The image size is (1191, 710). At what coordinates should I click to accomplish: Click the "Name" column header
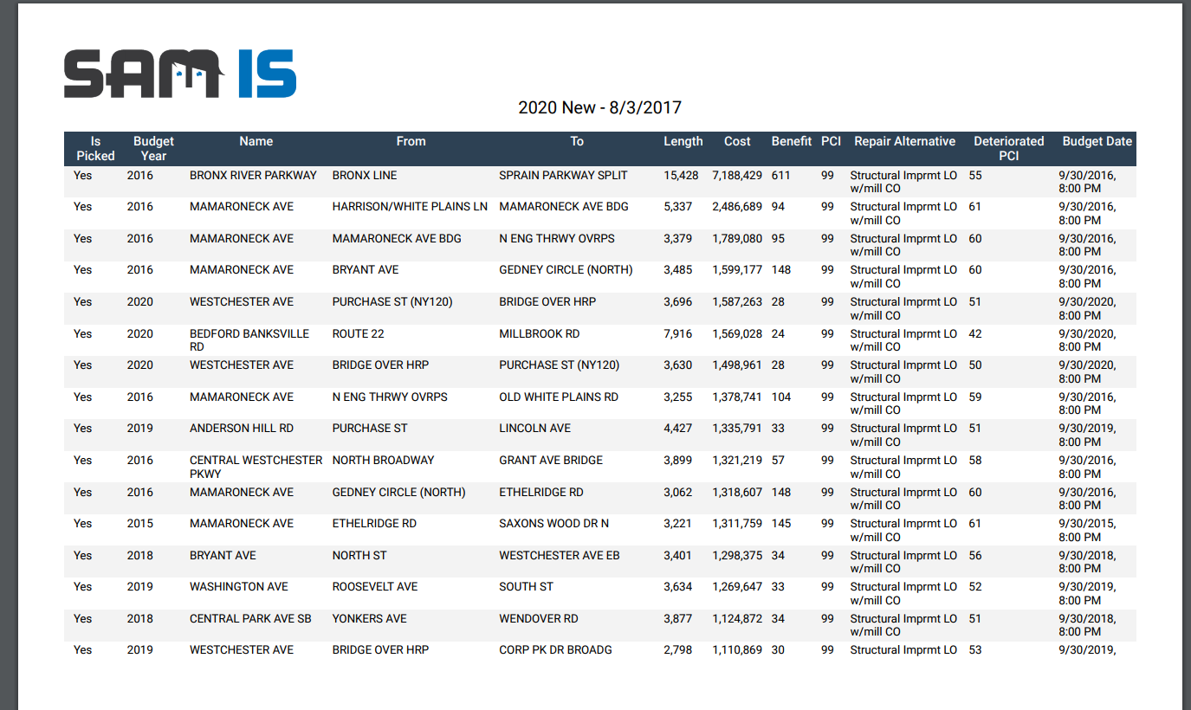click(x=256, y=141)
